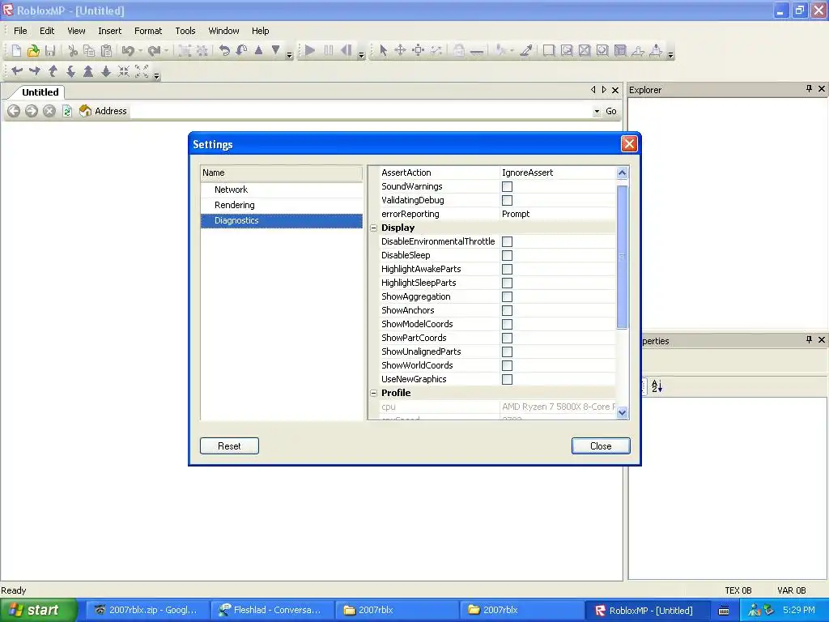Click the Home icon next to Address
The height and width of the screenshot is (622, 829).
click(x=85, y=110)
